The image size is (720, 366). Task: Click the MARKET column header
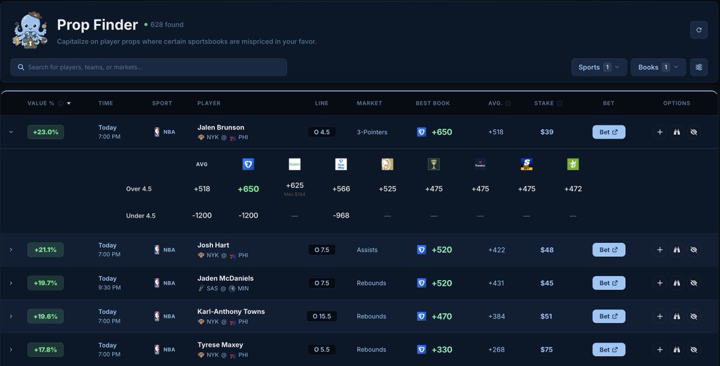click(x=369, y=103)
